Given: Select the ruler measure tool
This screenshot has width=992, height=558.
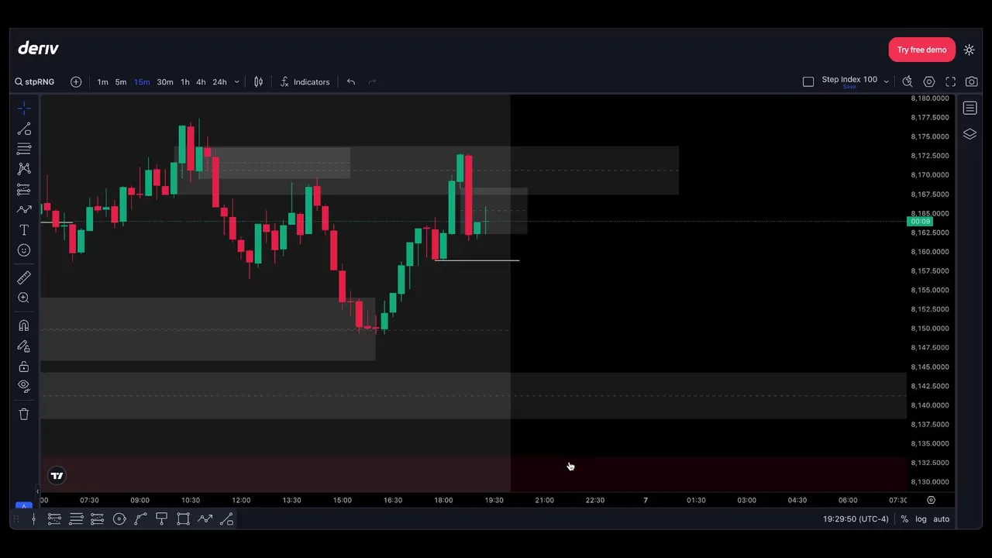Looking at the screenshot, I should tap(24, 277).
